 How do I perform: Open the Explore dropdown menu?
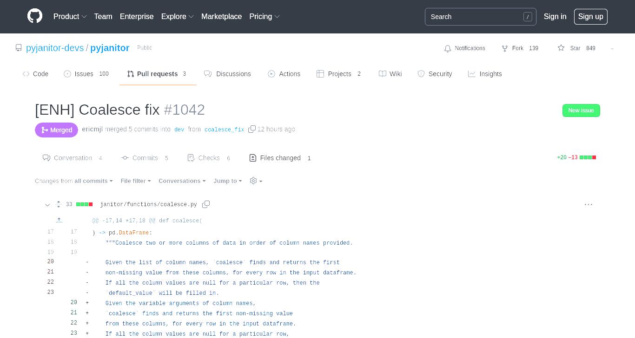pyautogui.click(x=177, y=16)
